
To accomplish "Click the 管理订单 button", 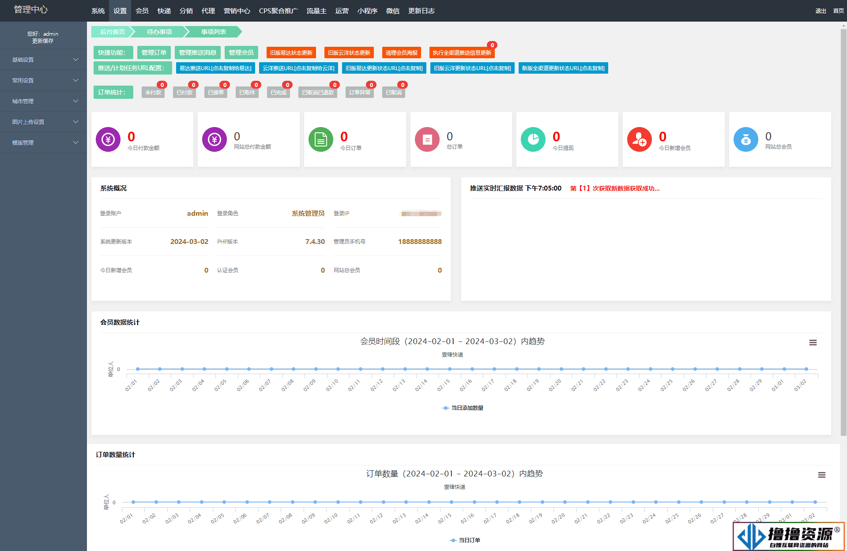I will click(154, 52).
